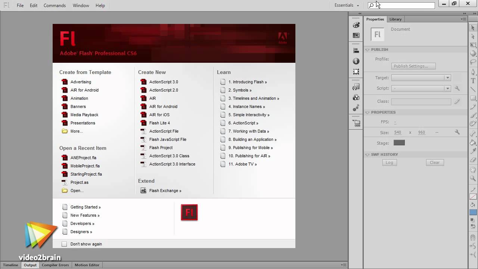
Task: Collapse the PROPERTIES section
Action: (367, 112)
